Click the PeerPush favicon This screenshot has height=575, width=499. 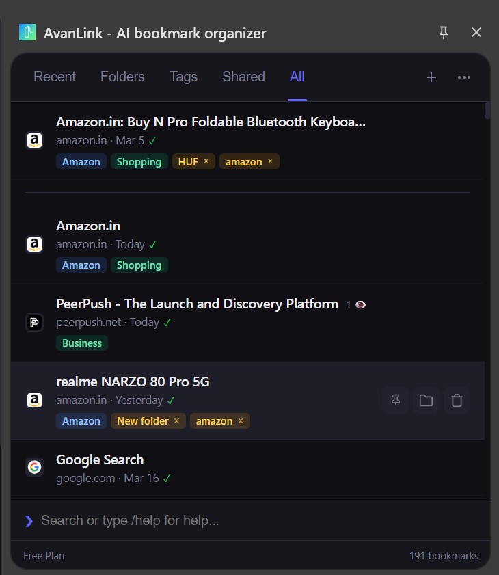[34, 322]
